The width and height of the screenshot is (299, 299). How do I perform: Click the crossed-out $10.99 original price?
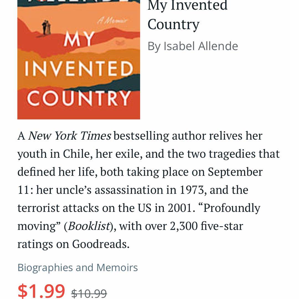[x=89, y=293]
